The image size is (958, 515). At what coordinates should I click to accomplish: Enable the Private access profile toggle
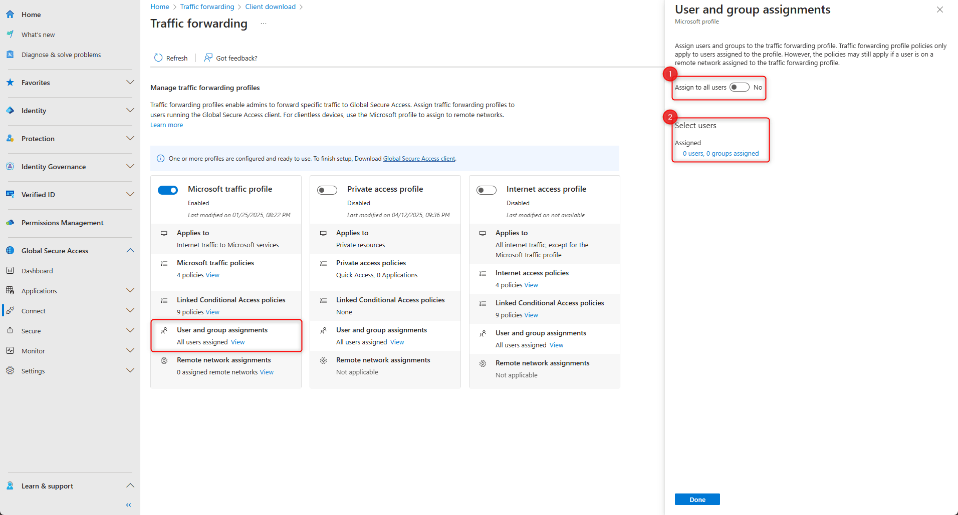327,190
